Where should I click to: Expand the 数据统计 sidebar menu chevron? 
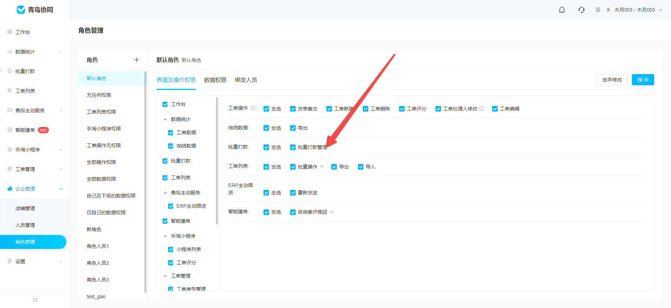pyautogui.click(x=61, y=52)
